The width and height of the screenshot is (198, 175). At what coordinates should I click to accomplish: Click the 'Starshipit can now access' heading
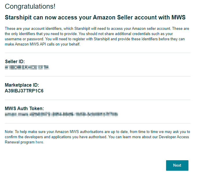coord(95,17)
